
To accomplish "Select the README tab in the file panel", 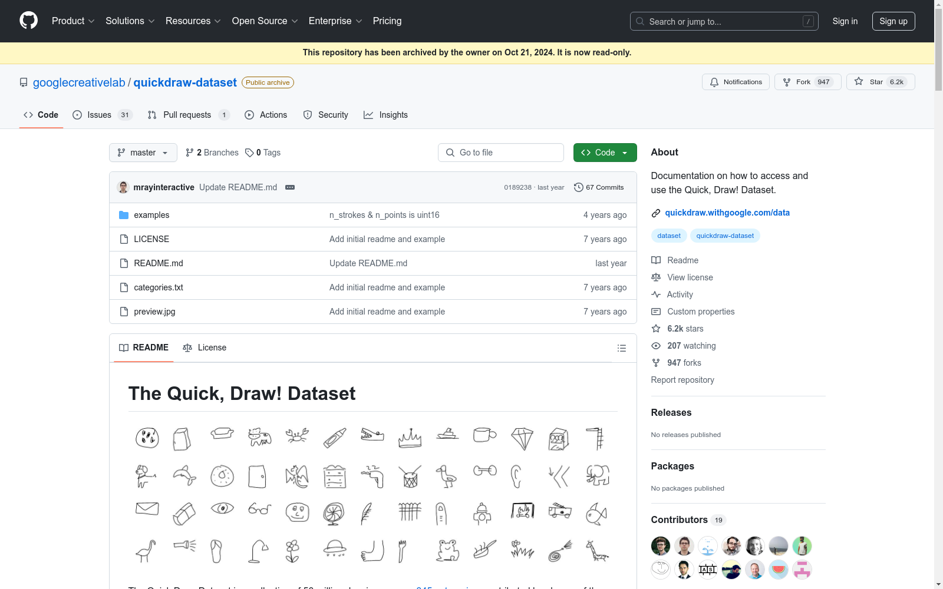I will click(144, 348).
